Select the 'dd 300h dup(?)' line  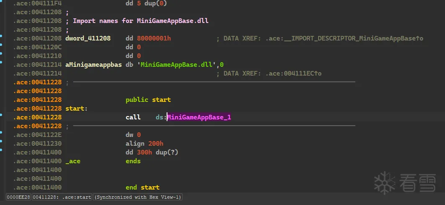pos(152,152)
